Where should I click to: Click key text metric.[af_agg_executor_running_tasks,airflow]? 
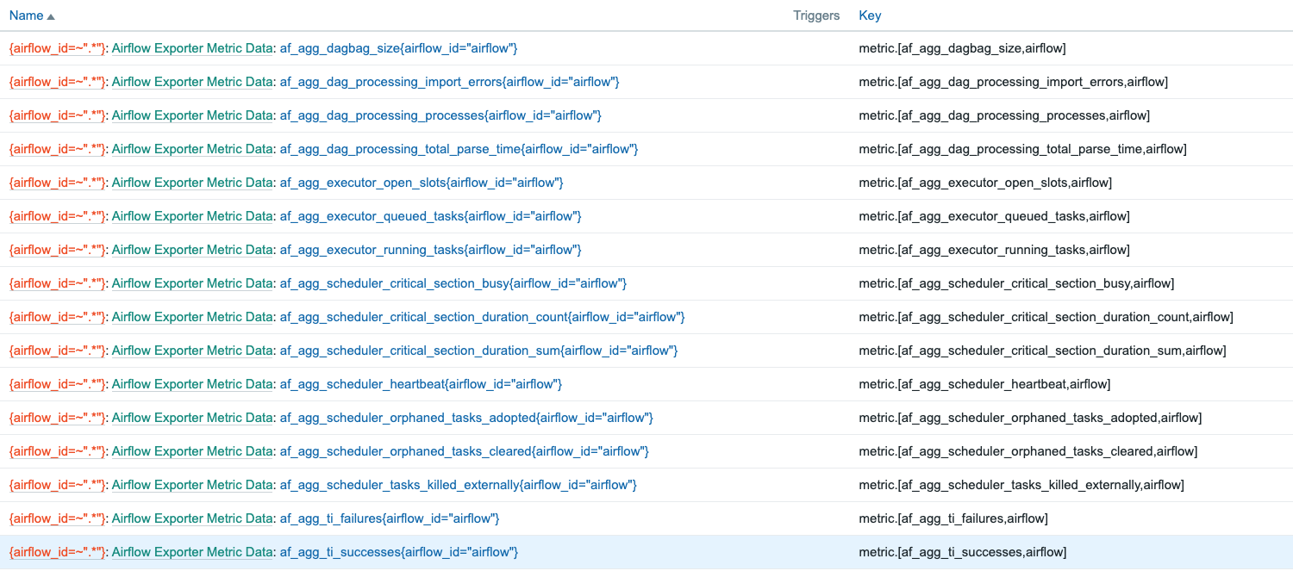pyautogui.click(x=994, y=250)
